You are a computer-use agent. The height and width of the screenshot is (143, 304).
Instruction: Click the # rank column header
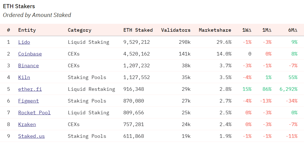[x=8, y=30]
